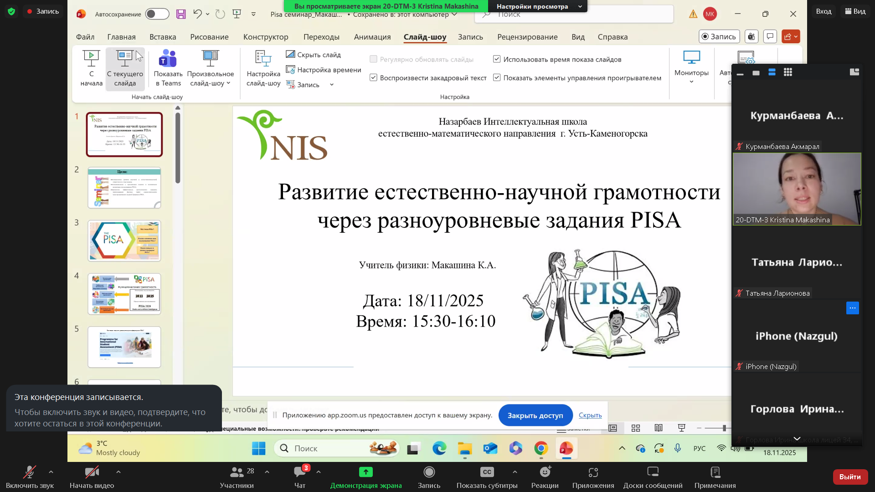Show more participants chevron in video panel
This screenshot has width=875, height=492.
point(797,439)
